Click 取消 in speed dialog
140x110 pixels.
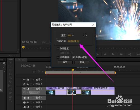coord(82,62)
